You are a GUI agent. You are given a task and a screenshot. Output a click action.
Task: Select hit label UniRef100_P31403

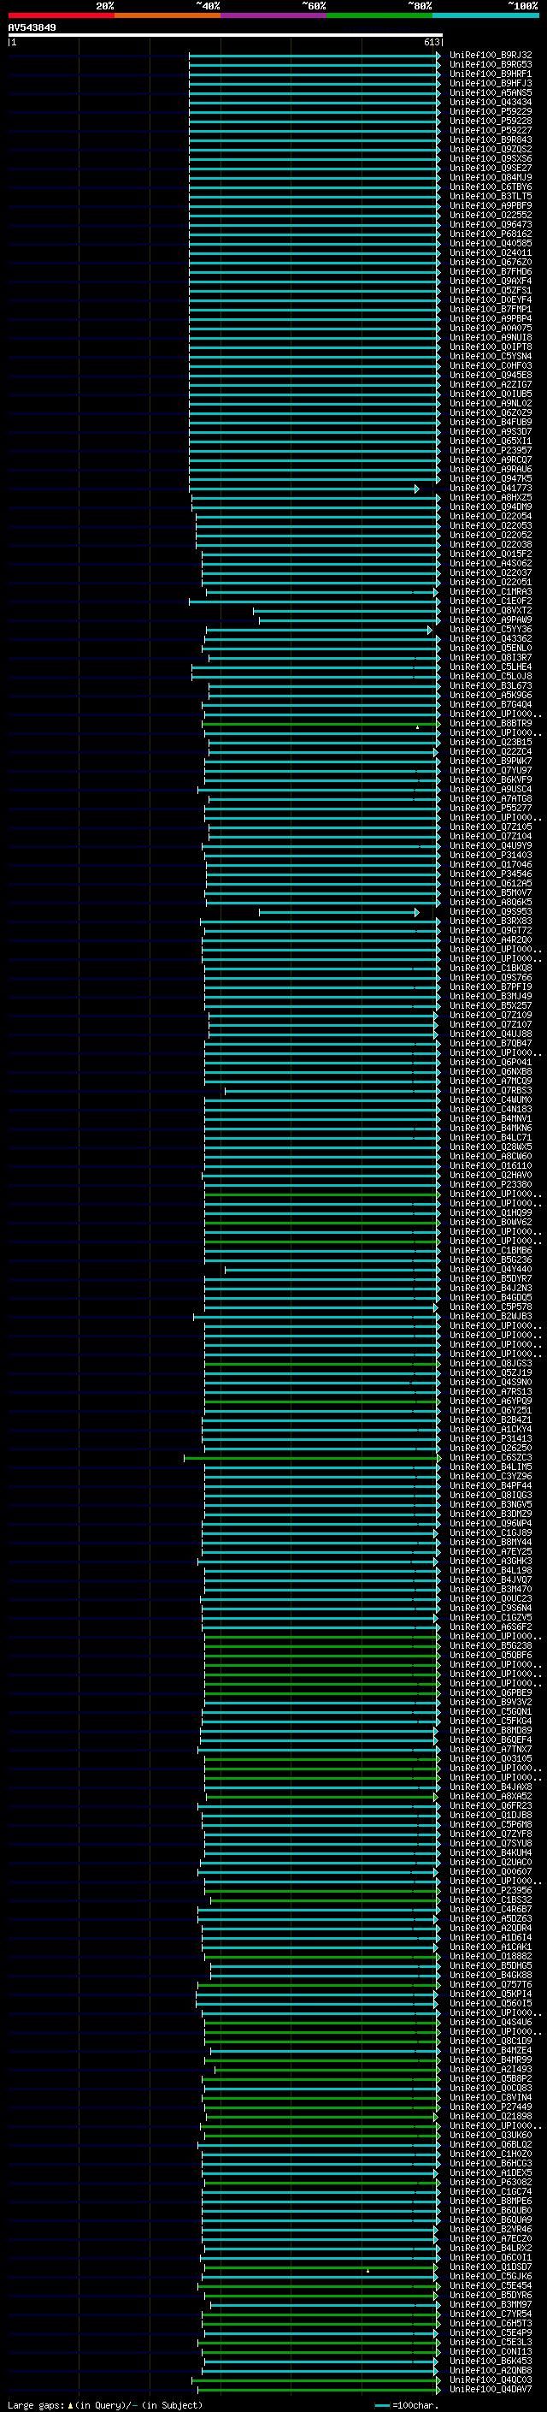coord(490,855)
